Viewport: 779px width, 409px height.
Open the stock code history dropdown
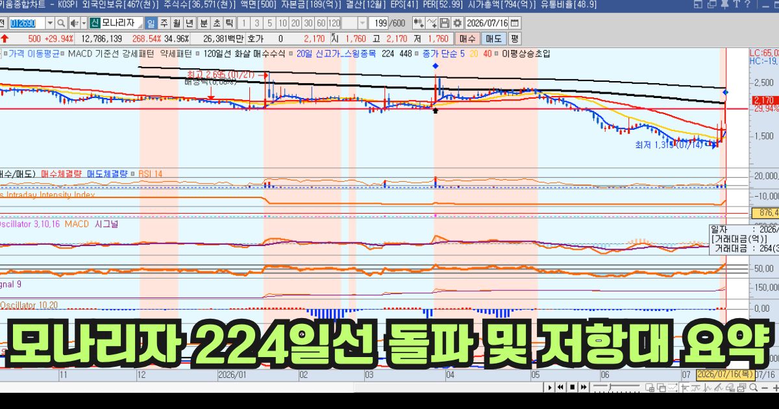click(50, 23)
